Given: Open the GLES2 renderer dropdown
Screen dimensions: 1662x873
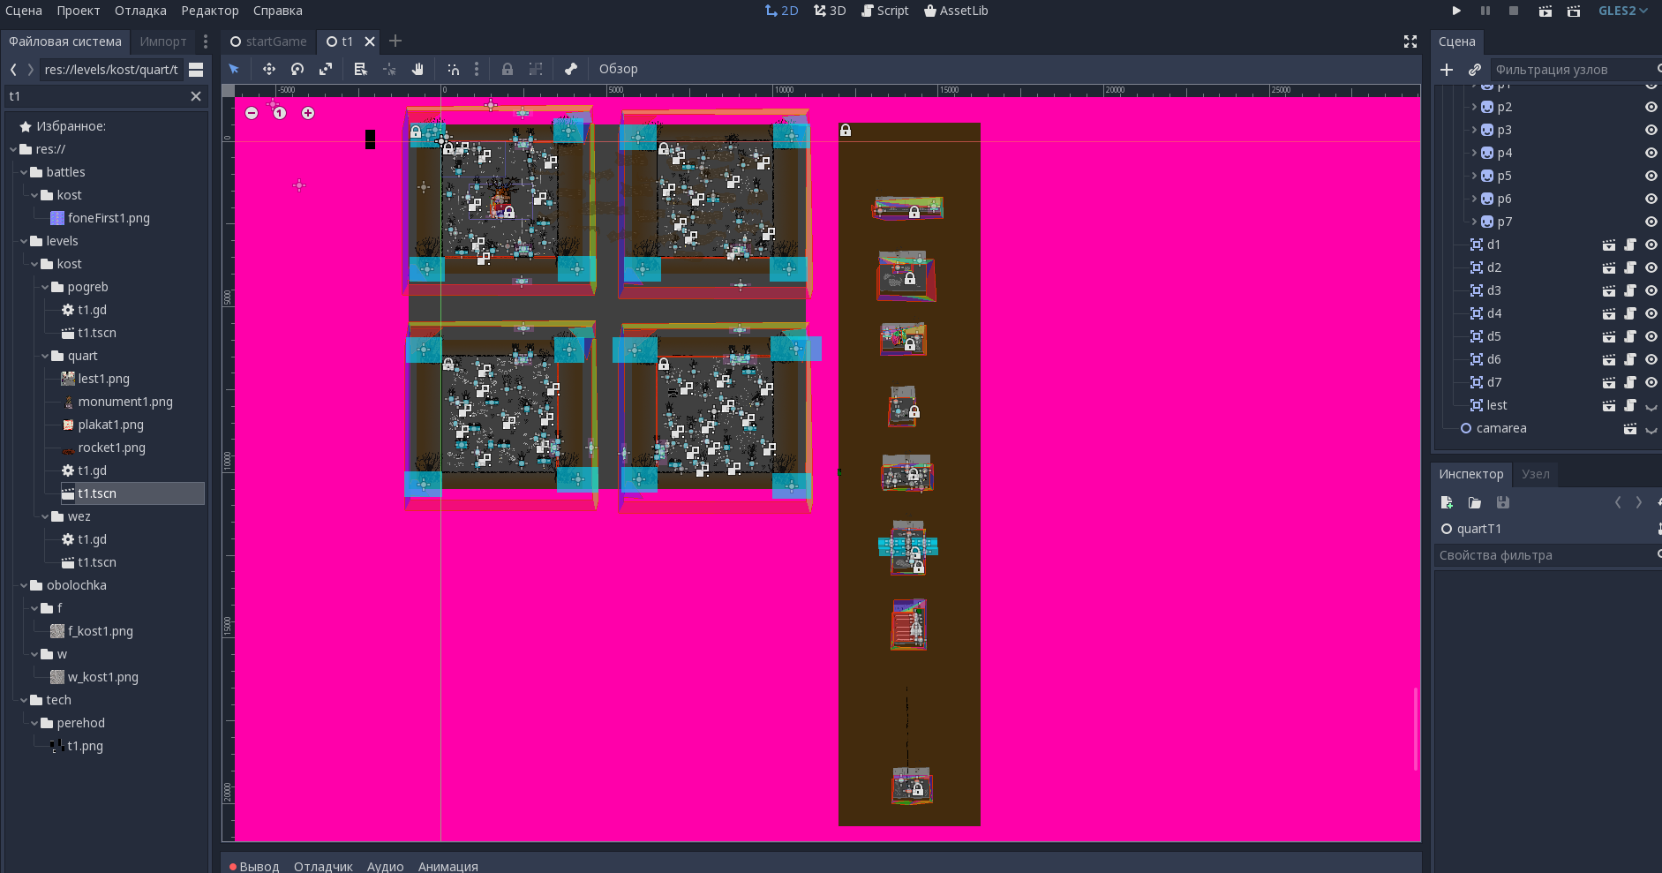Looking at the screenshot, I should tap(1623, 11).
